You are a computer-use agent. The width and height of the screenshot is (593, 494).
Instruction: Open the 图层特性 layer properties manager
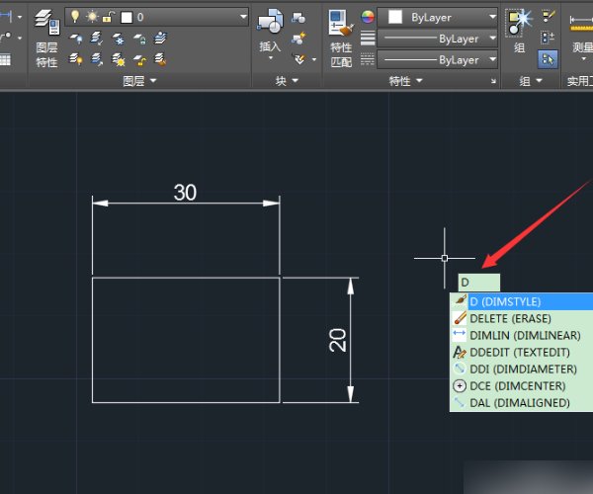click(x=46, y=38)
